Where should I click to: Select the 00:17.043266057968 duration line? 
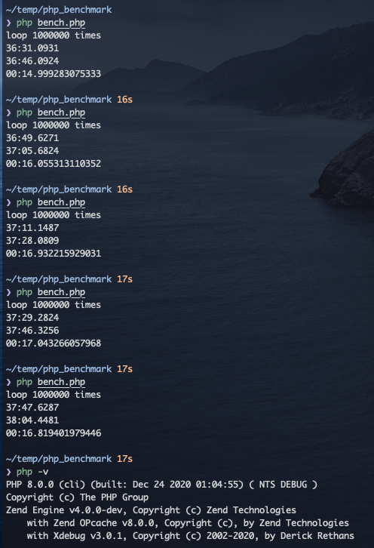coord(54,343)
